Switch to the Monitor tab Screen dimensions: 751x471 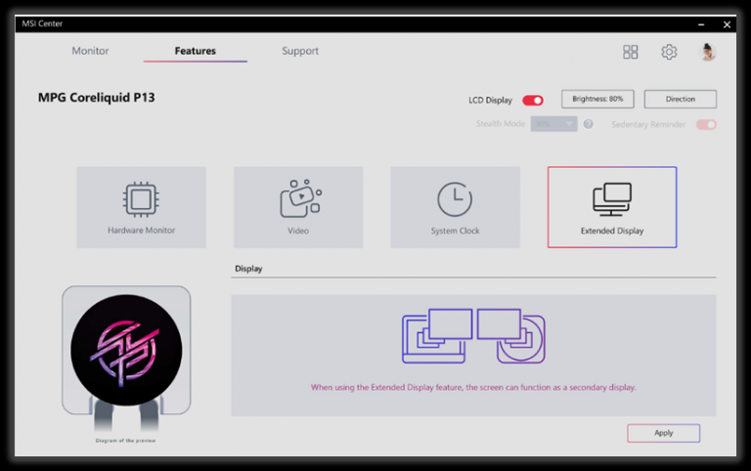[90, 51]
